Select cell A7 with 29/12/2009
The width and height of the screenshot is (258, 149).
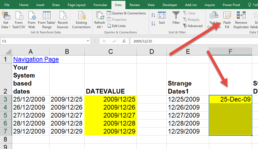coord(31,131)
